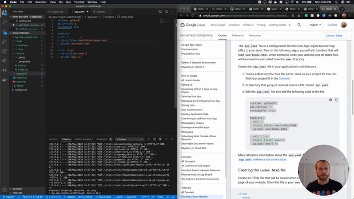Open the Manage gear at activity bar bottom

(4, 190)
